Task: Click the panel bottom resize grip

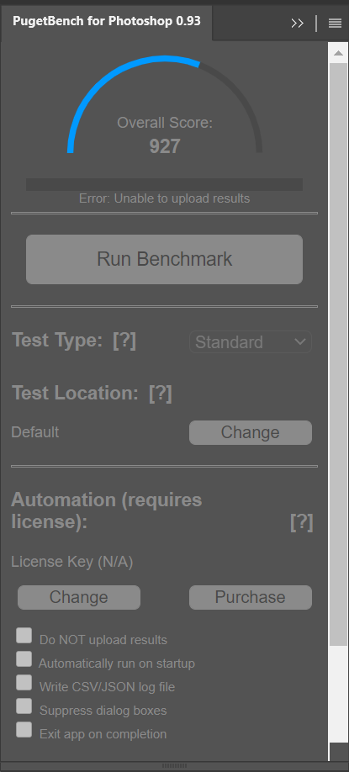Action: point(174,766)
